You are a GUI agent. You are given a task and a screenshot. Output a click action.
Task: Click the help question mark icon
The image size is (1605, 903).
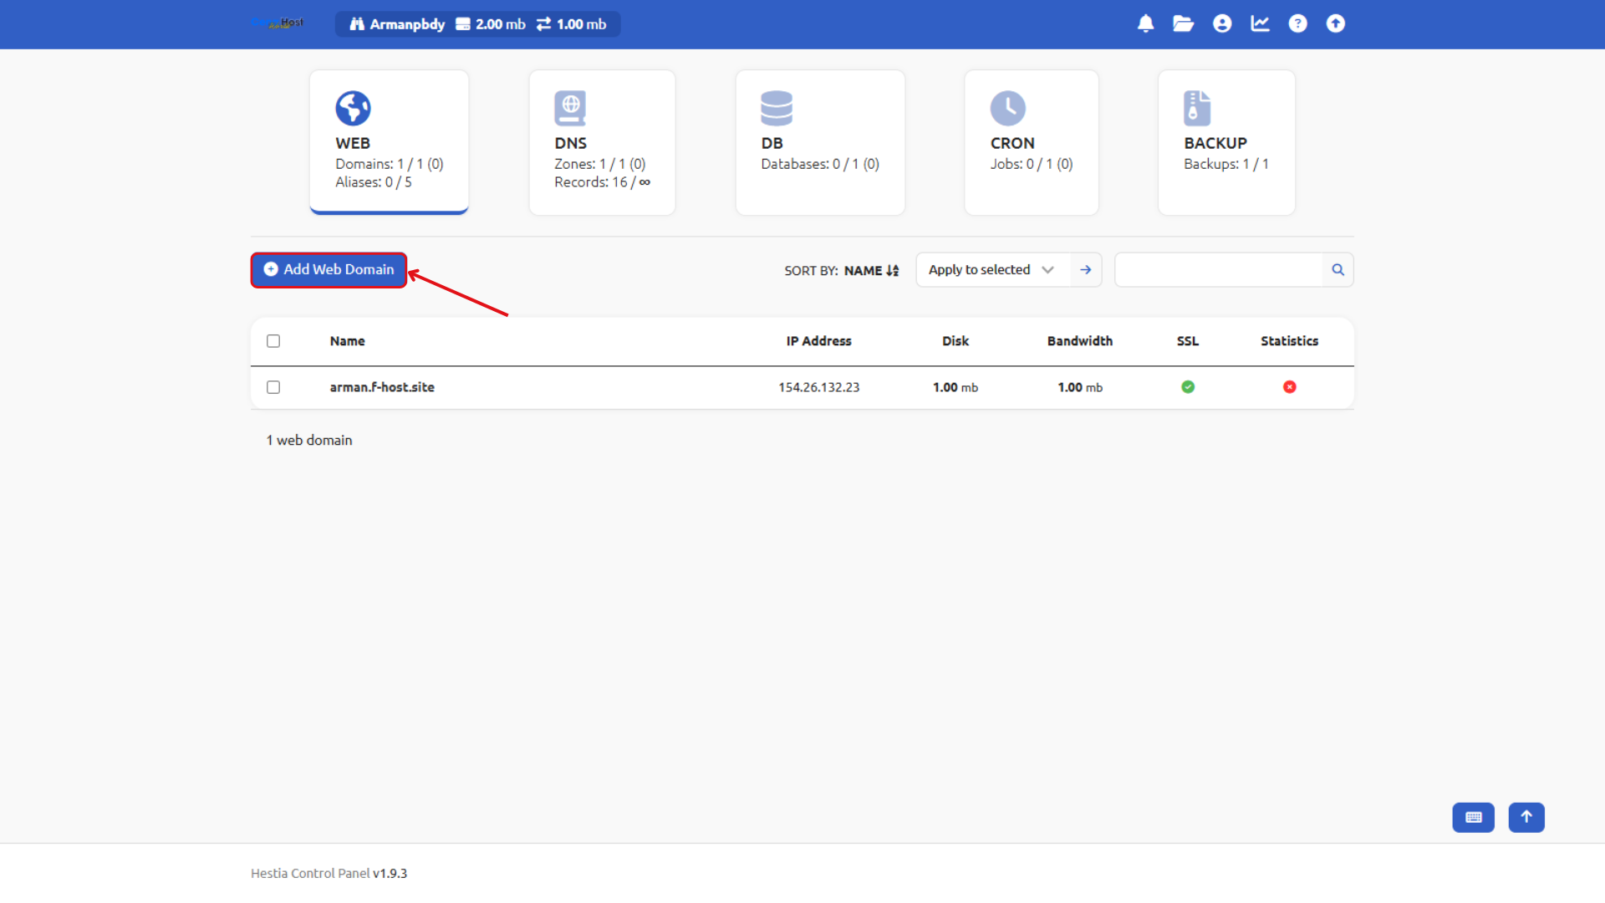pos(1297,23)
